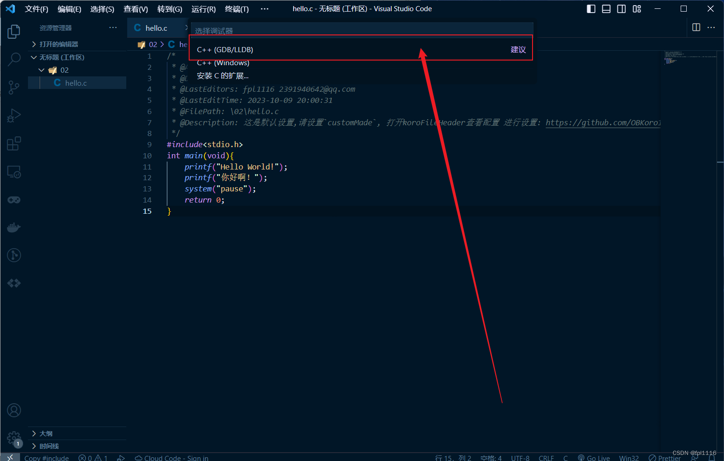Open the Search view in the activity bar
This screenshot has width=724, height=461.
[x=14, y=60]
